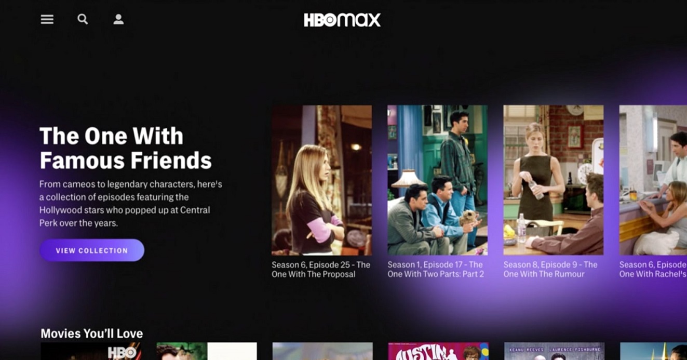
Task: Click the 'Movies You'll Love' row heading
Action: tap(92, 334)
